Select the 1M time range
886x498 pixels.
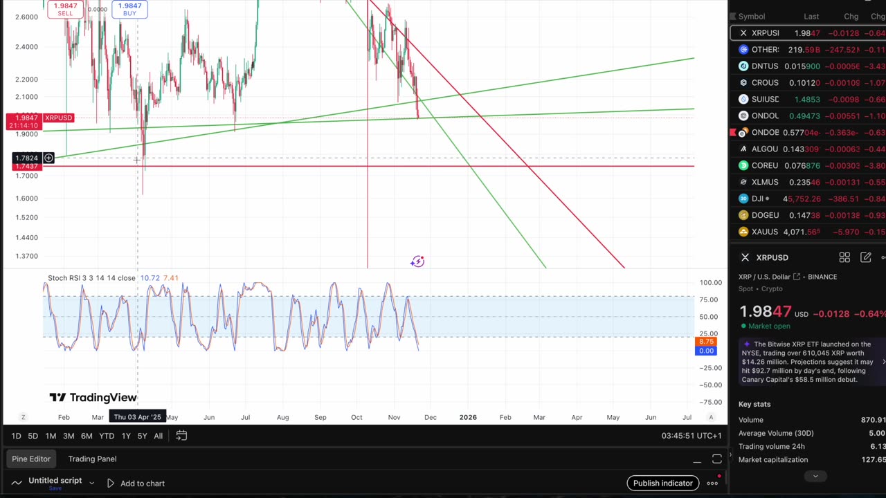click(x=51, y=436)
